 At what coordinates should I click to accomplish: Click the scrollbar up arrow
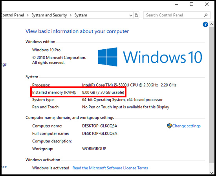point(212,24)
